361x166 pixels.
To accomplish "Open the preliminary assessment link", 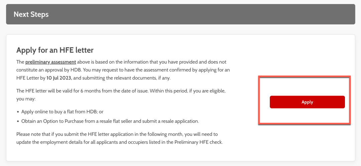I will coord(51,62).
